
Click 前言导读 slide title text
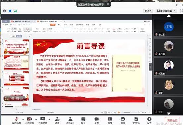click(x=91, y=46)
